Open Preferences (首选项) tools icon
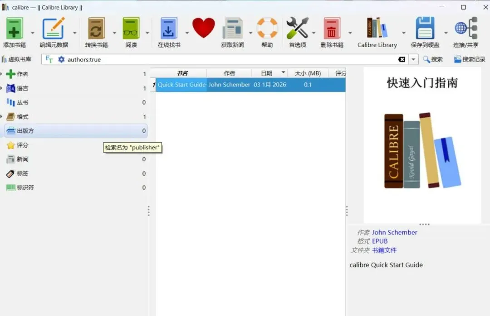Screen dimensions: 490x316 click(297, 29)
